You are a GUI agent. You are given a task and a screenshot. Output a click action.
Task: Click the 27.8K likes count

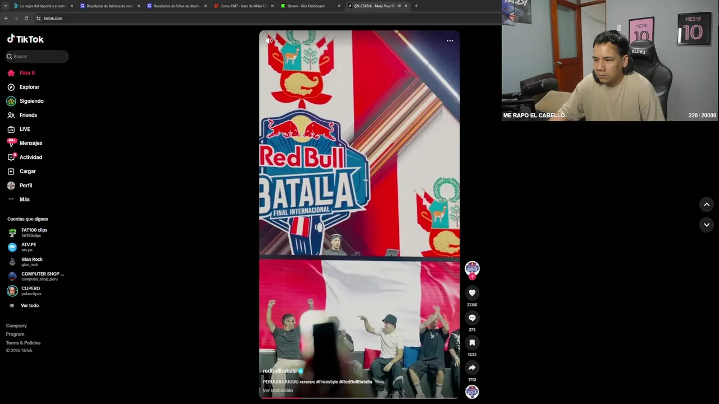click(x=472, y=305)
